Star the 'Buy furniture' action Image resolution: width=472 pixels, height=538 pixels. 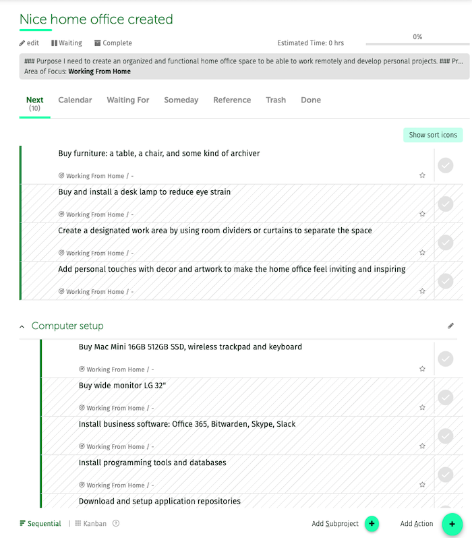click(422, 175)
